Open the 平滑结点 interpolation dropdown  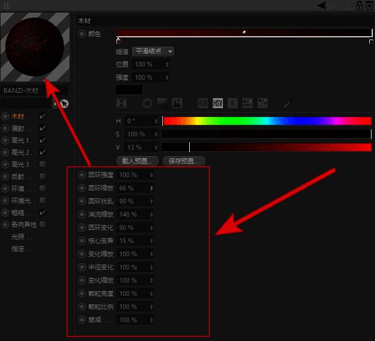(x=153, y=51)
